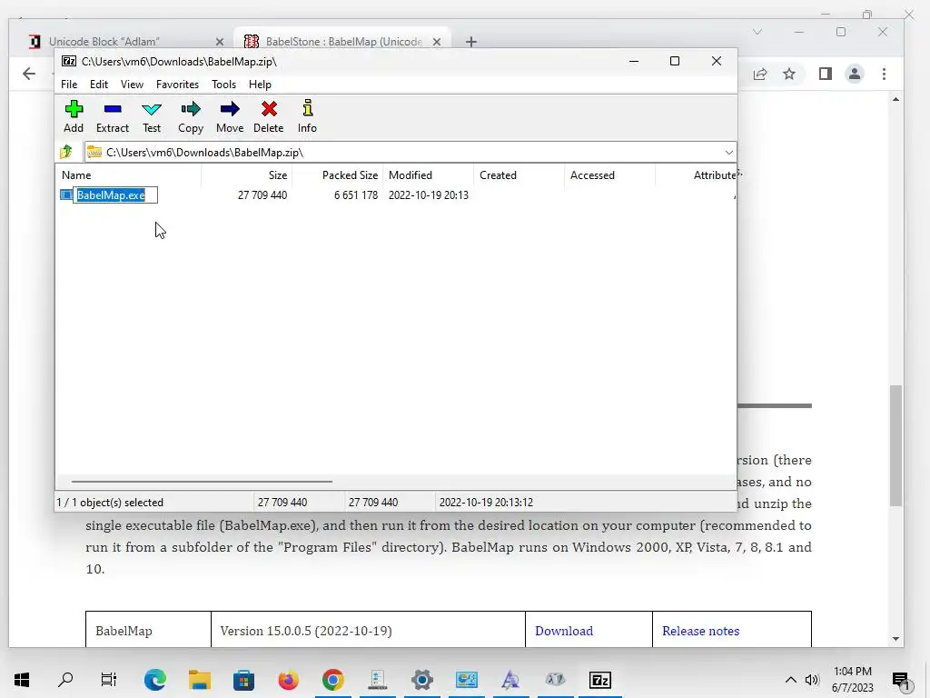Select the Move toolbar icon

[x=230, y=116]
